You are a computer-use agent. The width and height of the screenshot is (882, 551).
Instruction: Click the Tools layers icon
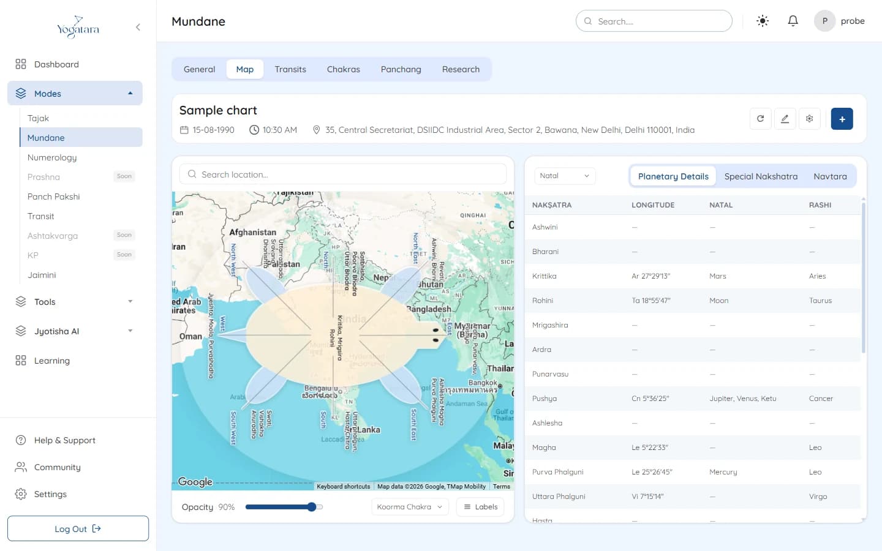21,302
